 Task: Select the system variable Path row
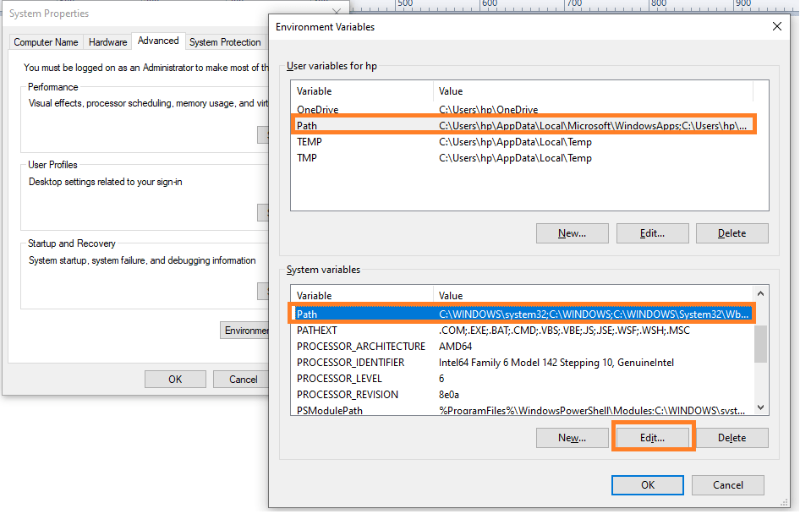pos(523,314)
